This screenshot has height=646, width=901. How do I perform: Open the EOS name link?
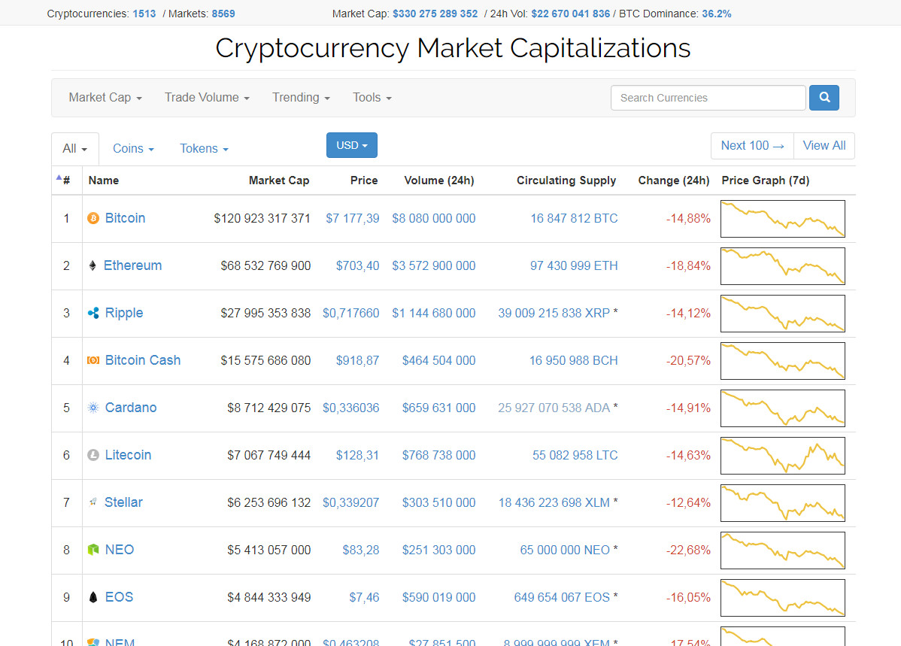[119, 597]
